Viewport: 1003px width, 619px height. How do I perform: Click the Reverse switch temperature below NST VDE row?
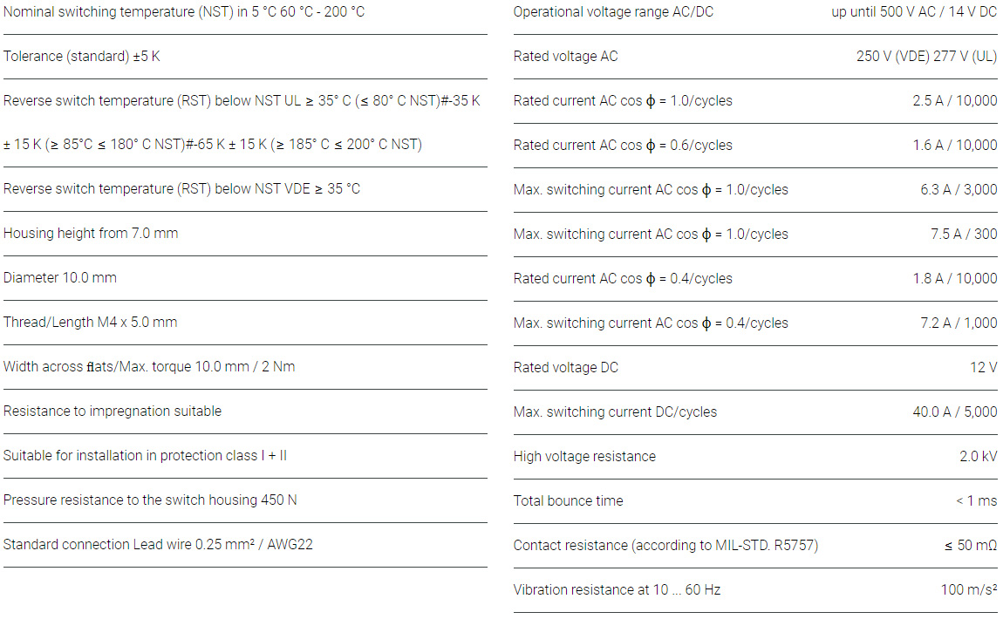coord(181,189)
